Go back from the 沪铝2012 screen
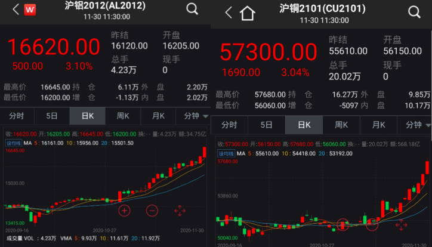The width and height of the screenshot is (432, 247). [x=16, y=10]
